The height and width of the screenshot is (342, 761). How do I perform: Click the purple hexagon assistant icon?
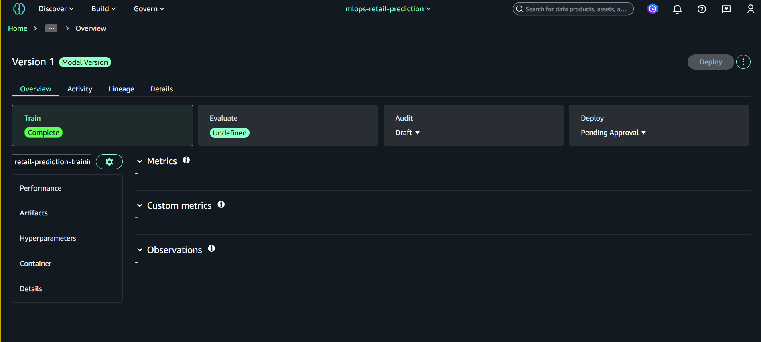pyautogui.click(x=653, y=9)
